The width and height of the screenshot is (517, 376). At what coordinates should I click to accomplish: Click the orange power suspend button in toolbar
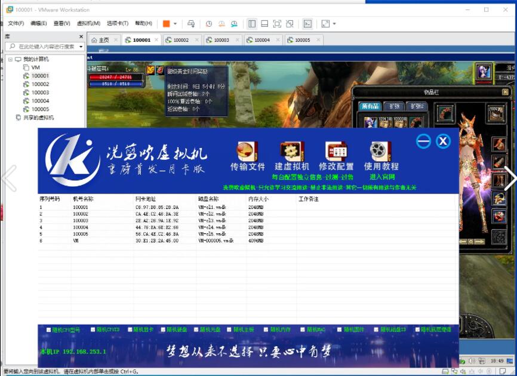(x=166, y=23)
